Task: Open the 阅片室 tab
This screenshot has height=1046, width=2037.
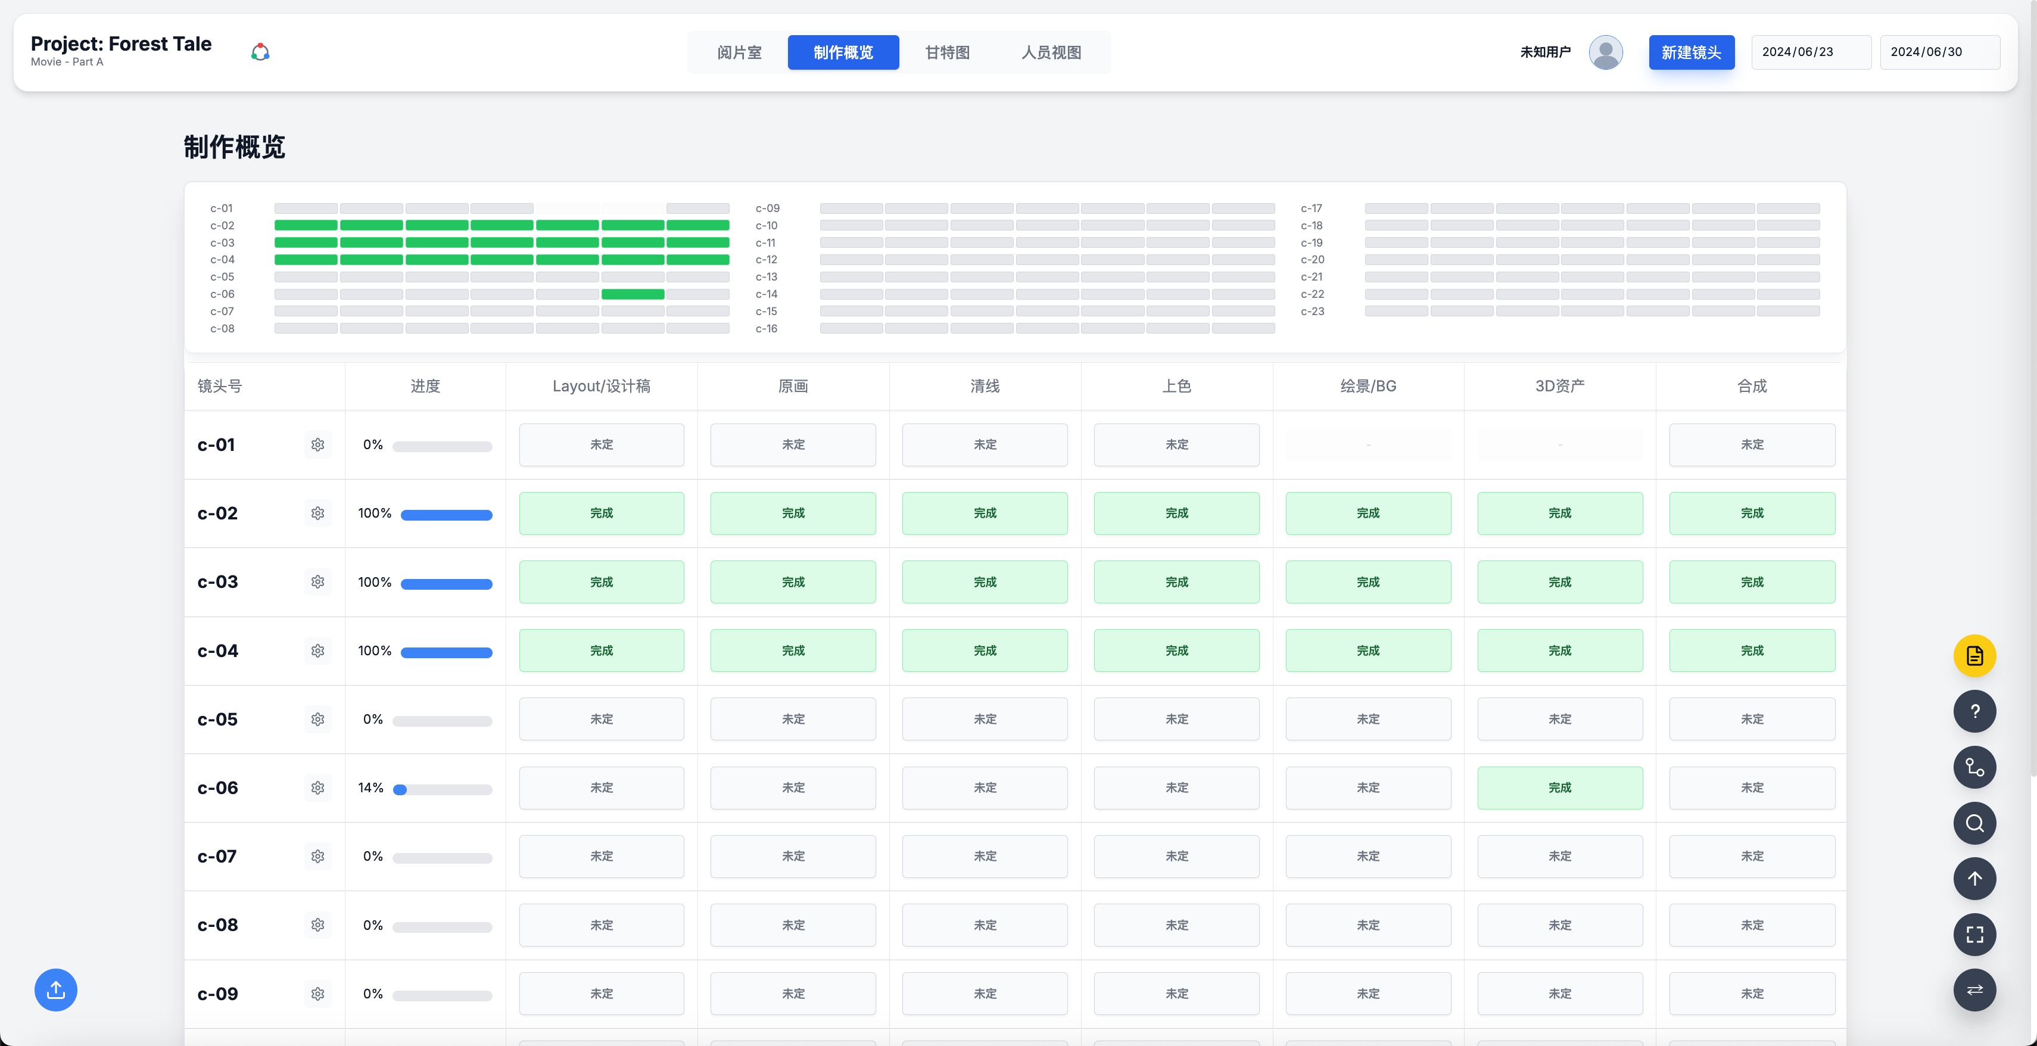Action: tap(739, 52)
